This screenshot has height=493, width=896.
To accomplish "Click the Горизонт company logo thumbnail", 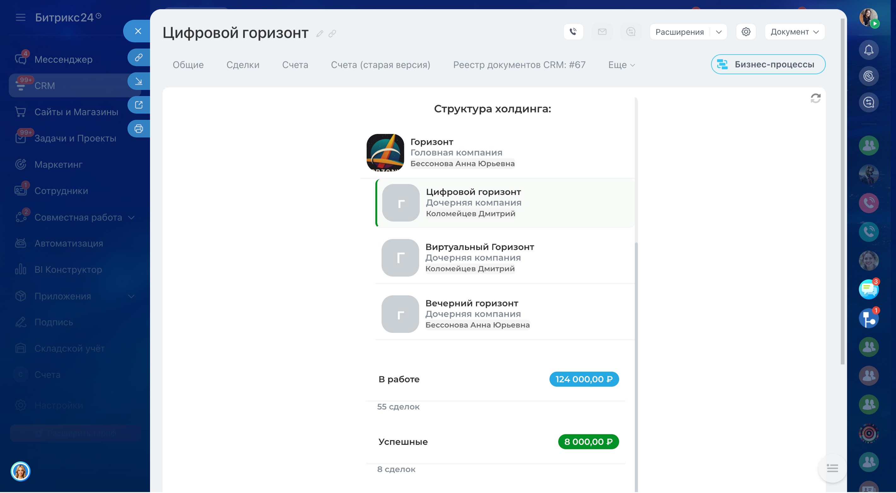I will click(x=385, y=152).
